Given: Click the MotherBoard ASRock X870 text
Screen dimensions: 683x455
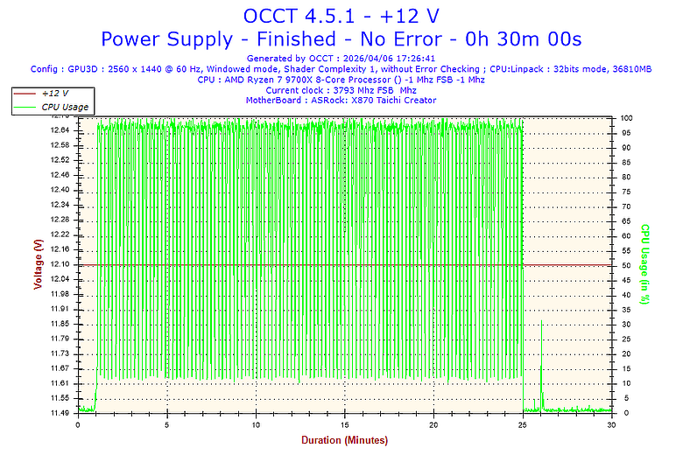Looking at the screenshot, I should coord(341,101).
